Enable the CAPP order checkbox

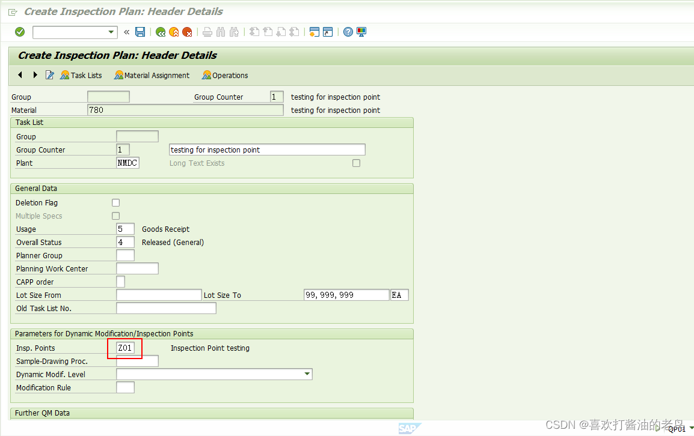[x=120, y=281]
